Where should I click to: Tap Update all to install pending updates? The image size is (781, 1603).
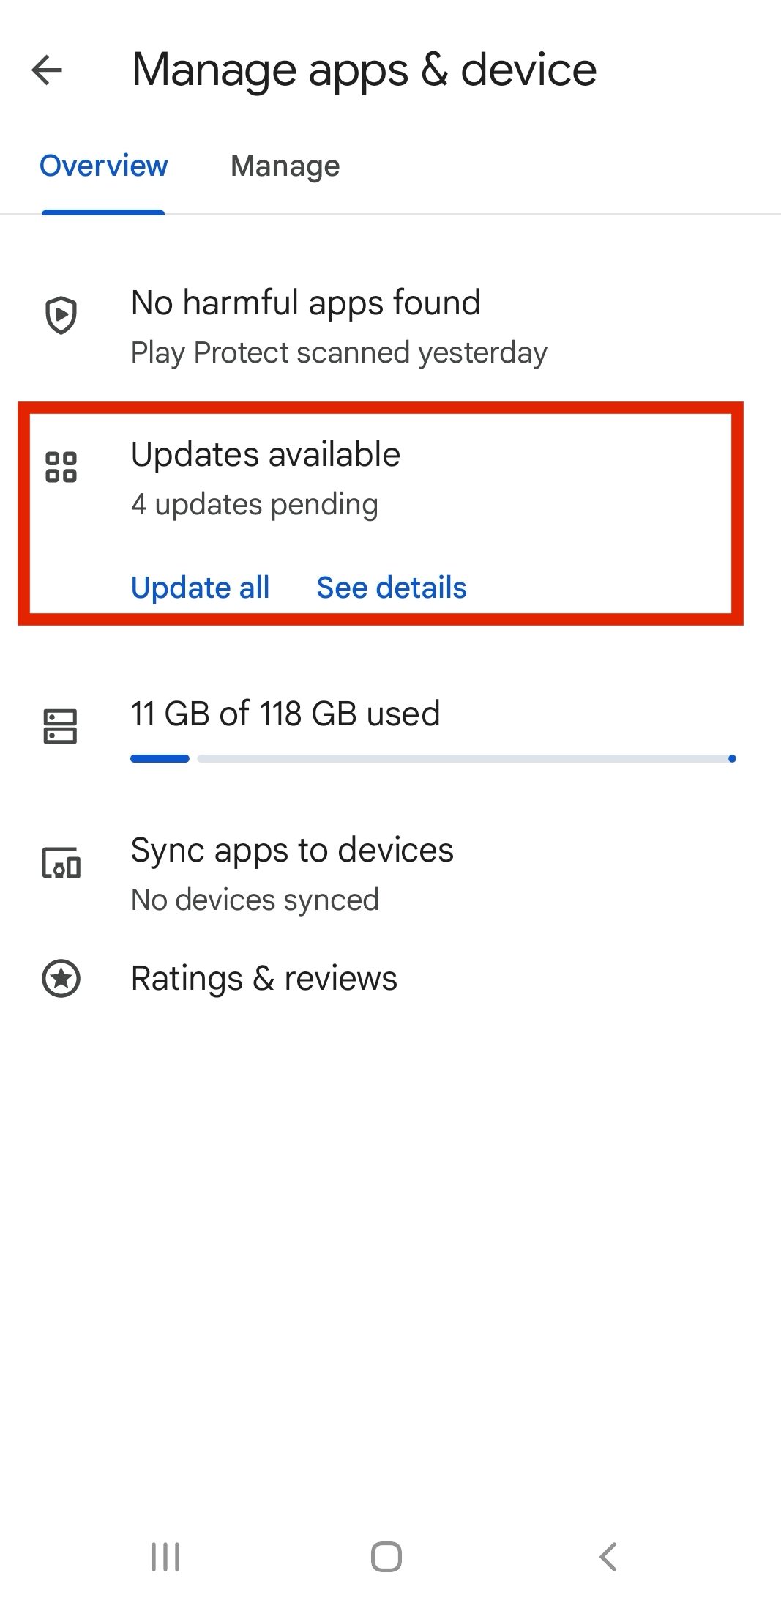[200, 587]
